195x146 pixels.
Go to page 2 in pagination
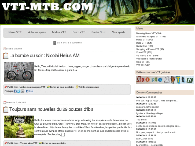click(58, 43)
